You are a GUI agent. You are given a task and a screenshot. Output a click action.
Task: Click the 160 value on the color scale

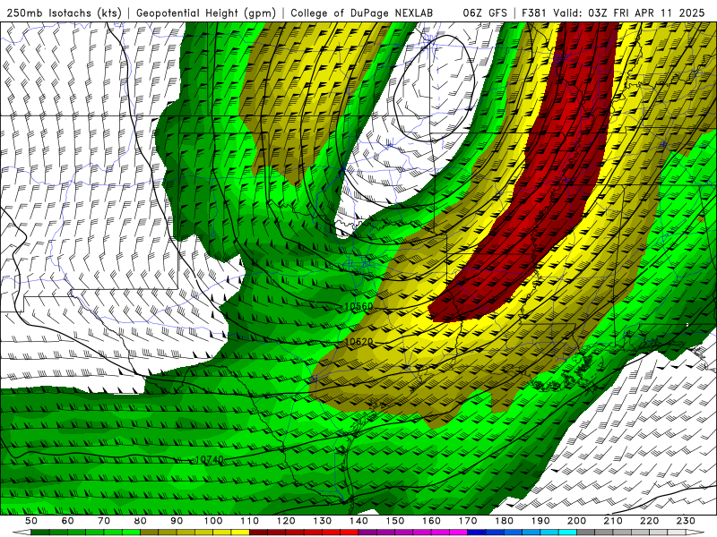pos(431,521)
